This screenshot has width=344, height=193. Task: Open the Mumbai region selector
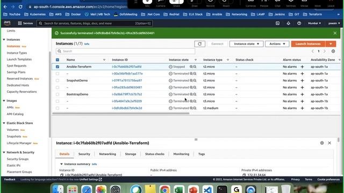[x=314, y=23]
